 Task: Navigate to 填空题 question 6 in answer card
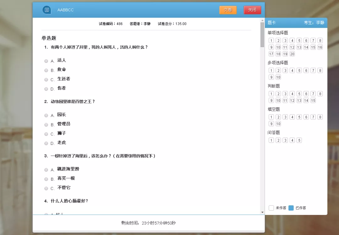pyautogui.click(x=306, y=117)
